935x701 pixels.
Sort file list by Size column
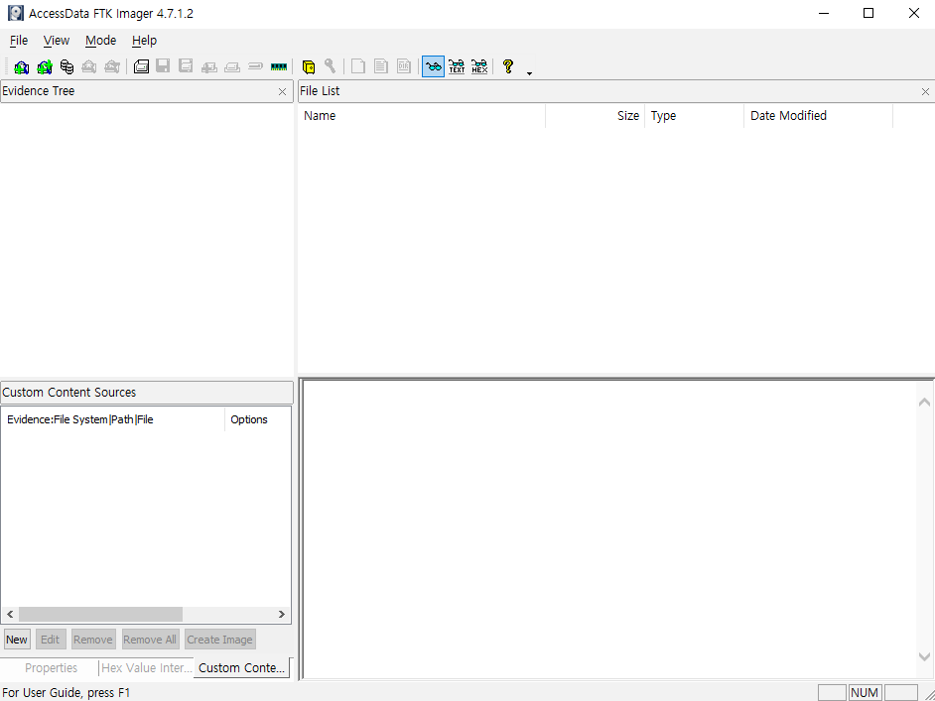pos(596,116)
